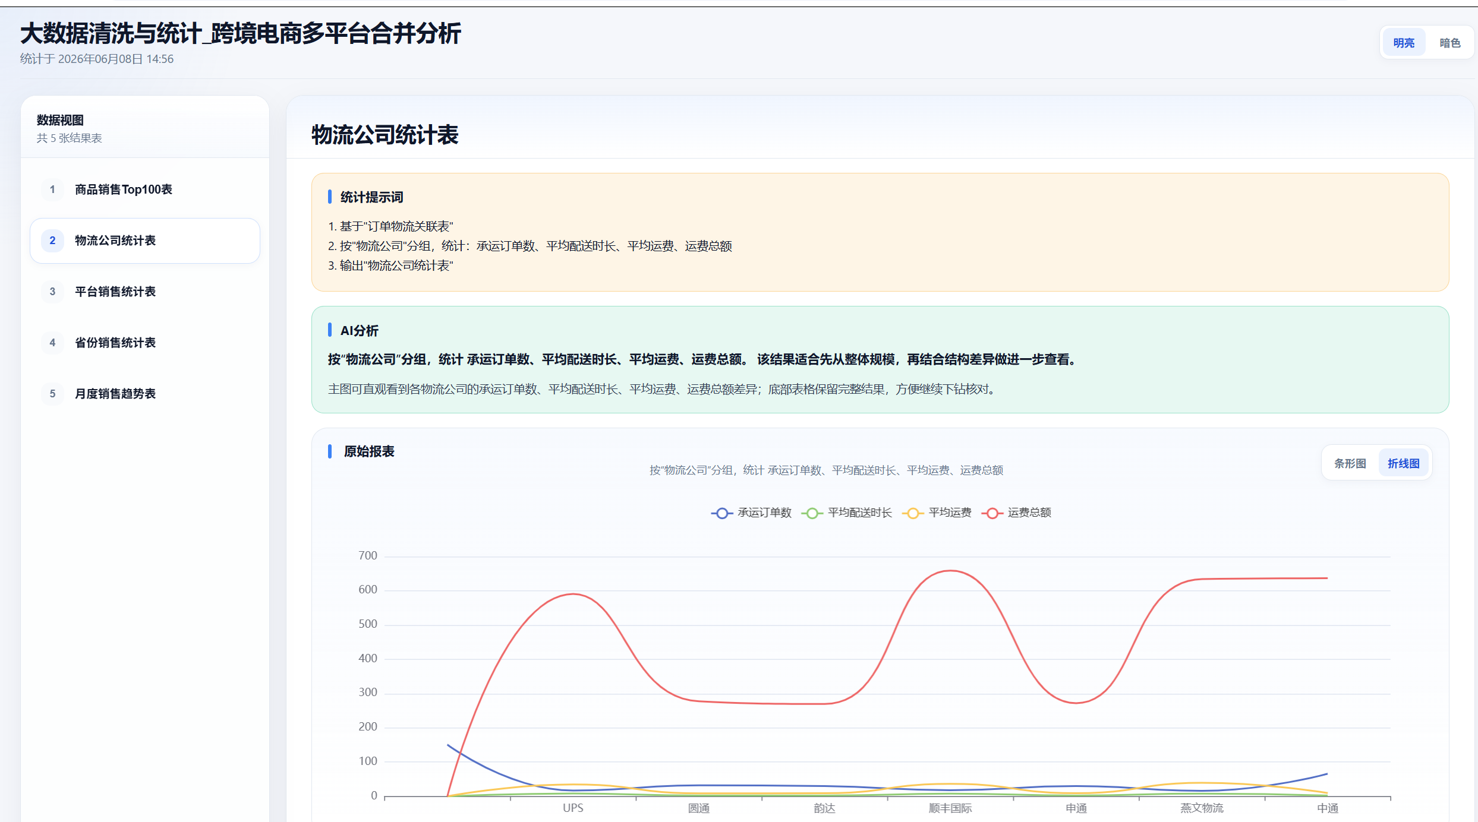The image size is (1478, 822).
Task: Open 商品销售Top100表 in sidebar
Action: (145, 189)
